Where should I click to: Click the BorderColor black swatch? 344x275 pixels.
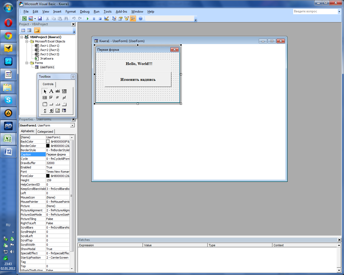pyautogui.click(x=48, y=146)
